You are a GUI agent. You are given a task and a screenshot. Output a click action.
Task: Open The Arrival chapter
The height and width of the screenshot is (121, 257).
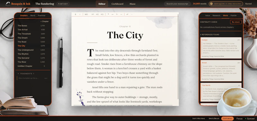coord(31,30)
